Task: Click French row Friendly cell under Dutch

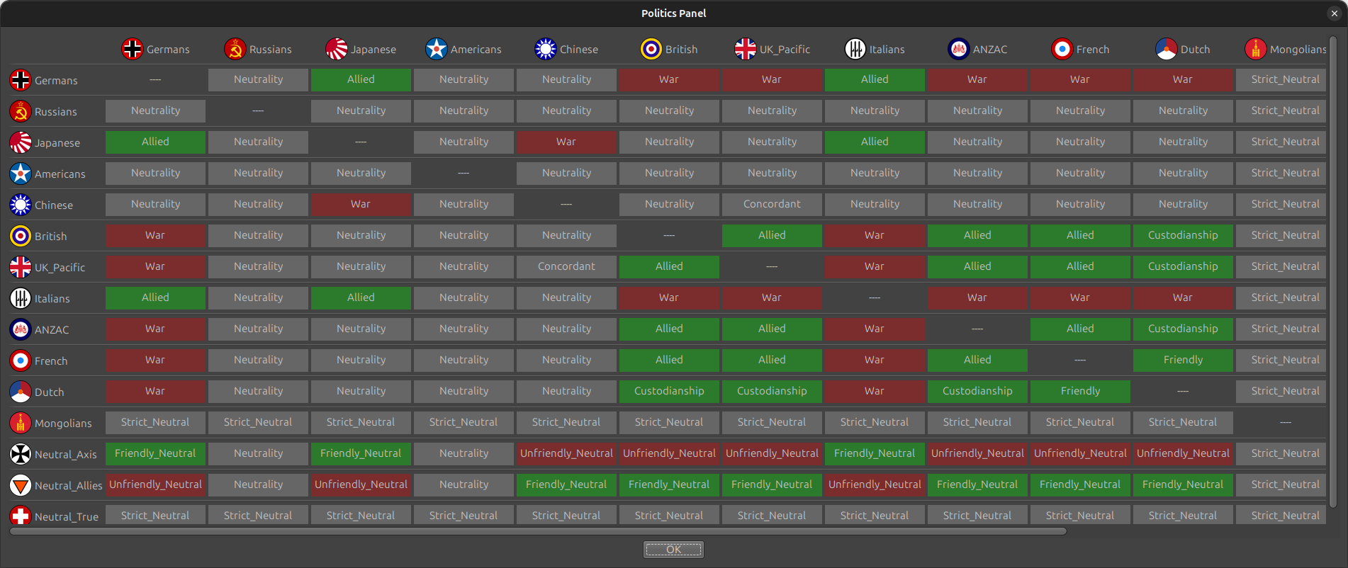Action: [x=1182, y=360]
